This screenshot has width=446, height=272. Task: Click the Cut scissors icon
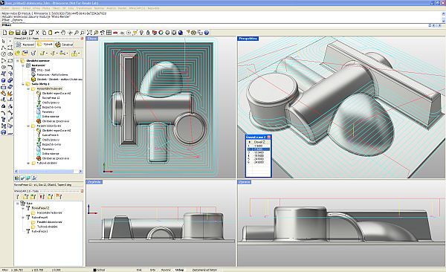pyautogui.click(x=37, y=33)
